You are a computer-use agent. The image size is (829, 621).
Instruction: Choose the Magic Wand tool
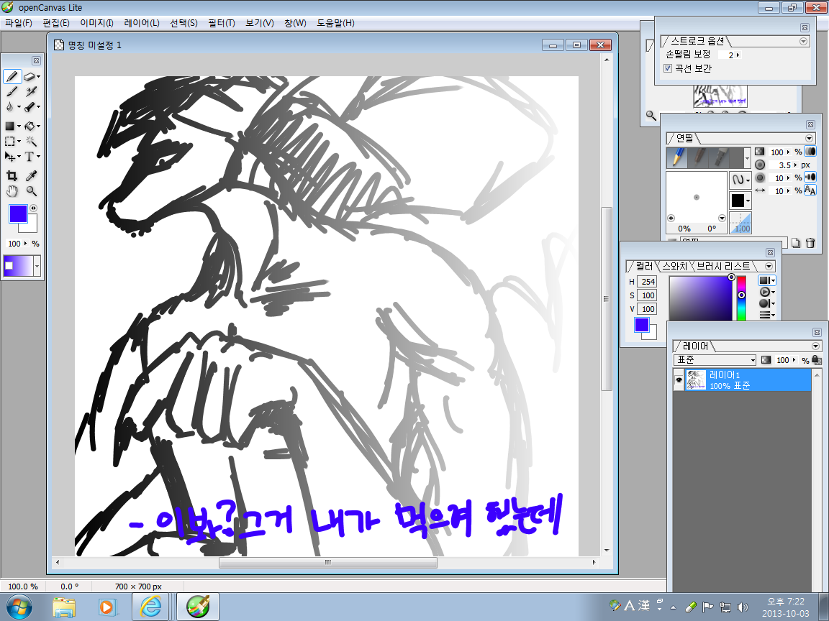[x=31, y=142]
